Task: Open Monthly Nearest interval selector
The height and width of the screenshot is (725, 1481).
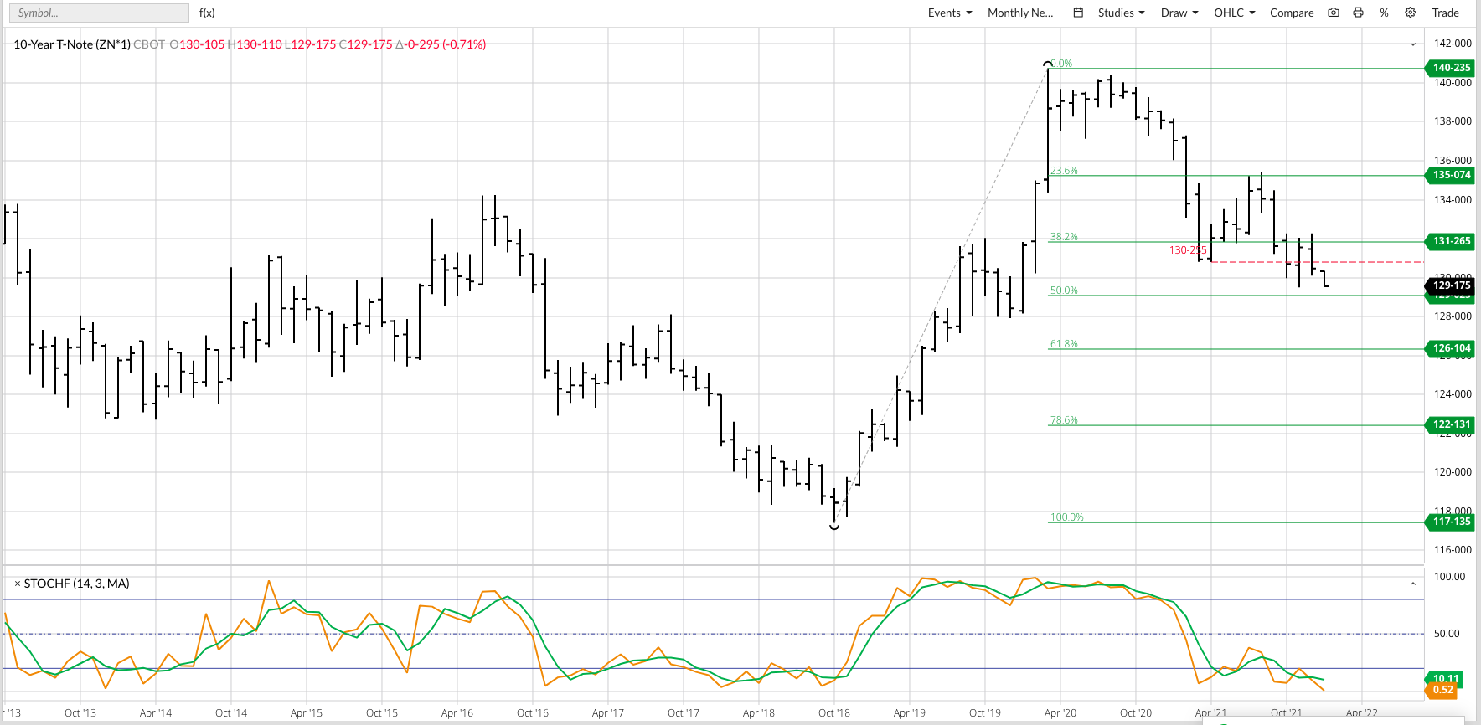Action: pyautogui.click(x=1020, y=13)
